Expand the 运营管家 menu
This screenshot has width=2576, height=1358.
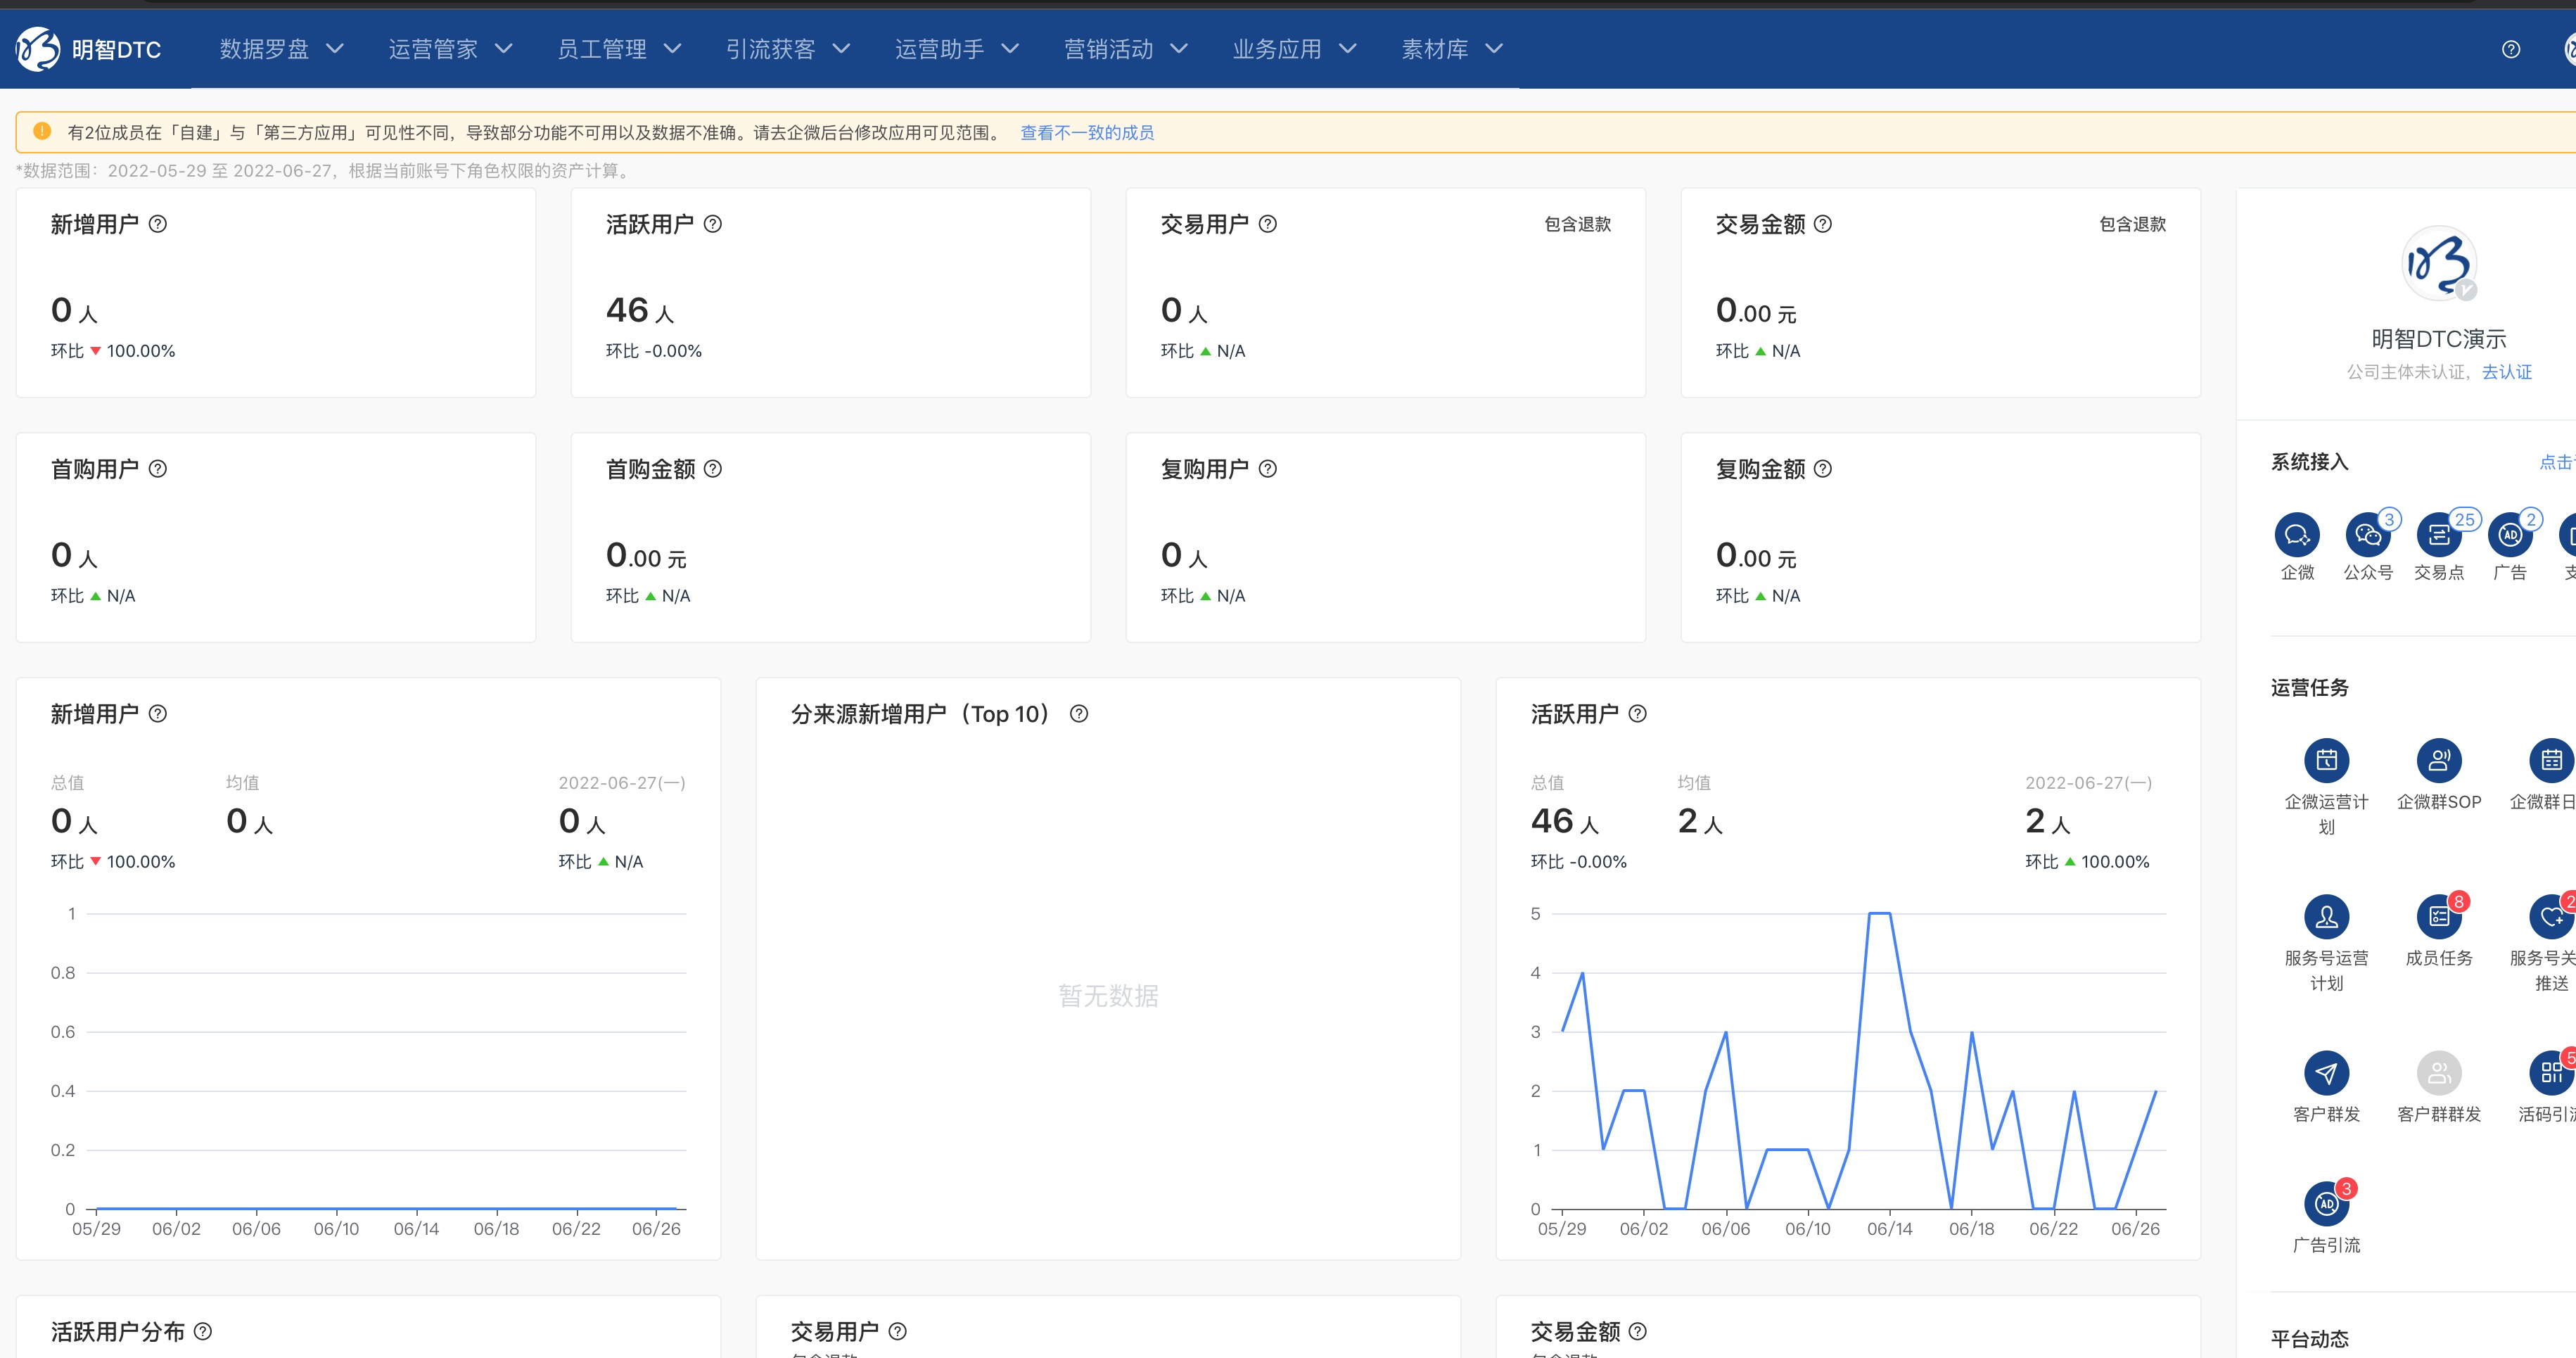[451, 49]
